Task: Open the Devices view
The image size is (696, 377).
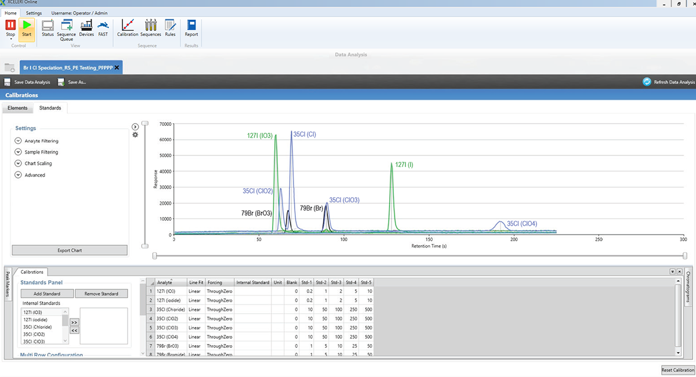Action: click(x=86, y=28)
